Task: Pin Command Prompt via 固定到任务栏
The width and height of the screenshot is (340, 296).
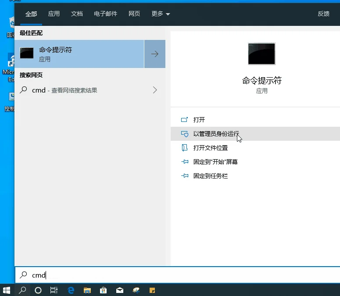Action: (x=211, y=176)
